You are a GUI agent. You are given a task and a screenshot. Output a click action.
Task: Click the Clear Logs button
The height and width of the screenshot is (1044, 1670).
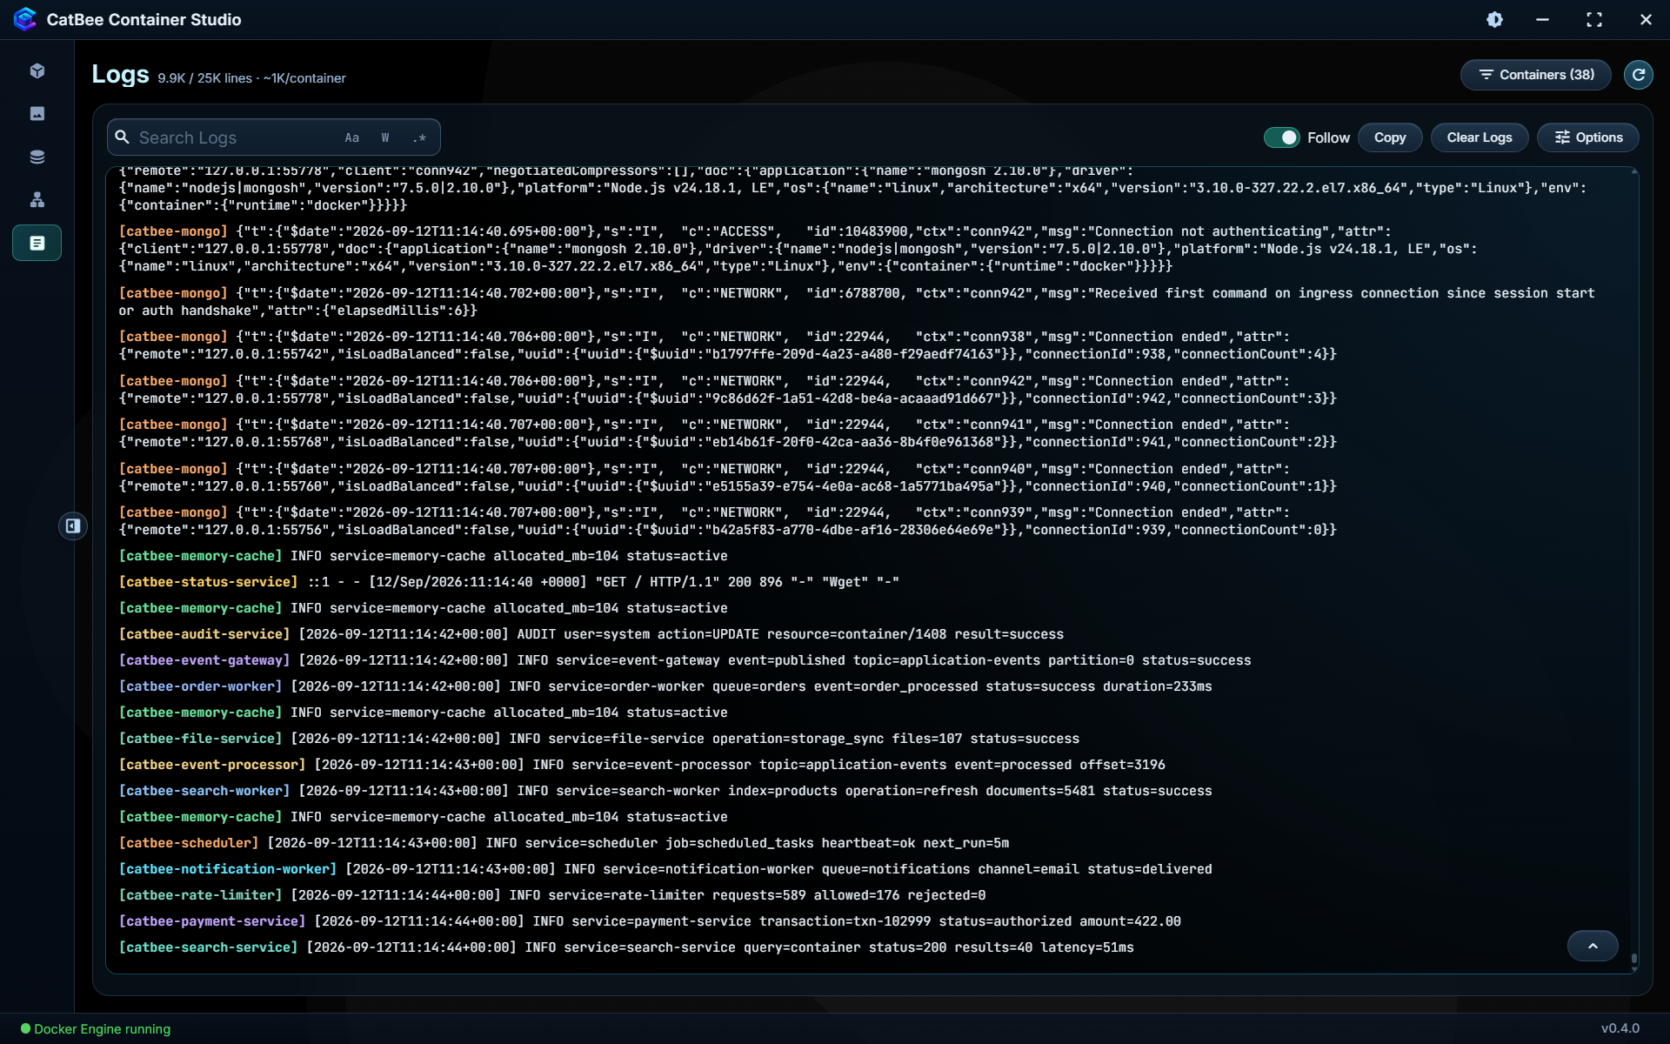(x=1480, y=137)
